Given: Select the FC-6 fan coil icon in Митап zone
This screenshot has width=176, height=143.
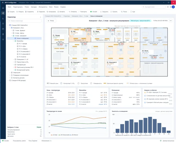Looking at the screenshot, I should coord(154,57).
